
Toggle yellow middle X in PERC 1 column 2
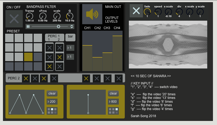tap(59, 57)
